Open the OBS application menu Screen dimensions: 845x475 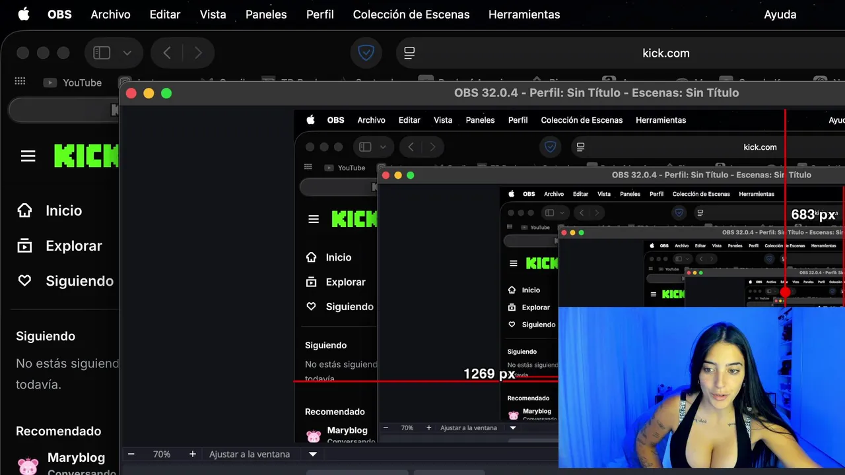(59, 15)
